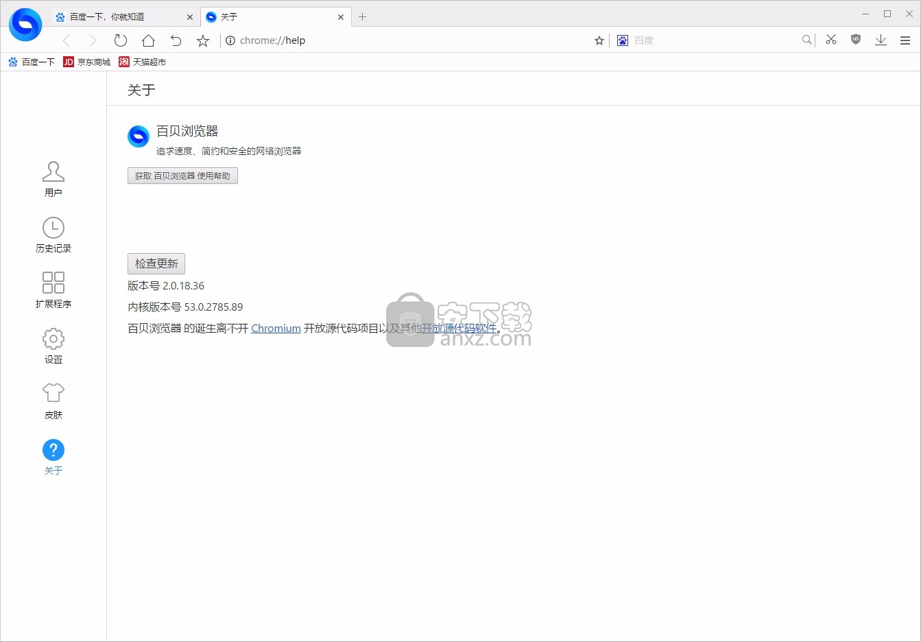This screenshot has height=642, width=921.
Task: Open the home page with the house icon
Action: (x=148, y=40)
